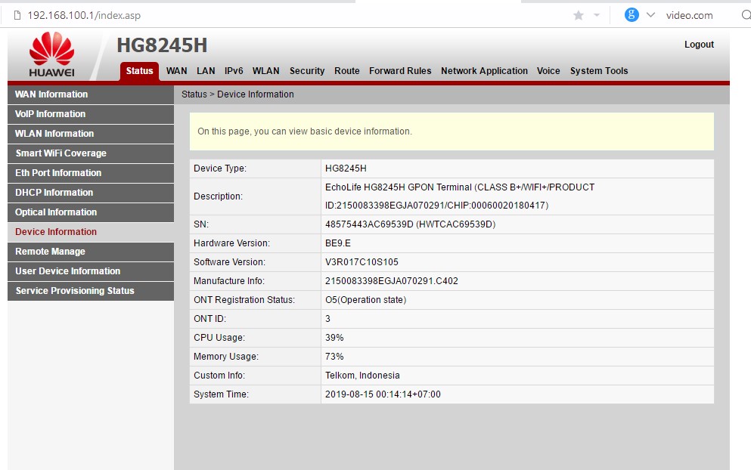Click ONT status 'O5(Operation state)'

(365, 300)
